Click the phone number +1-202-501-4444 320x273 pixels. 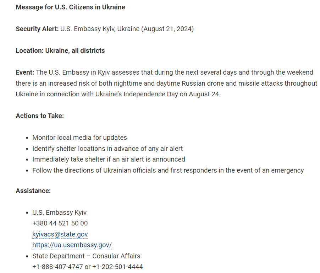click(x=117, y=267)
